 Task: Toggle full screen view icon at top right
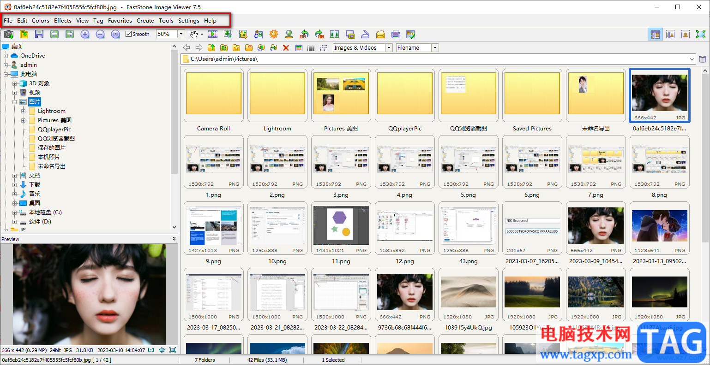pos(701,34)
